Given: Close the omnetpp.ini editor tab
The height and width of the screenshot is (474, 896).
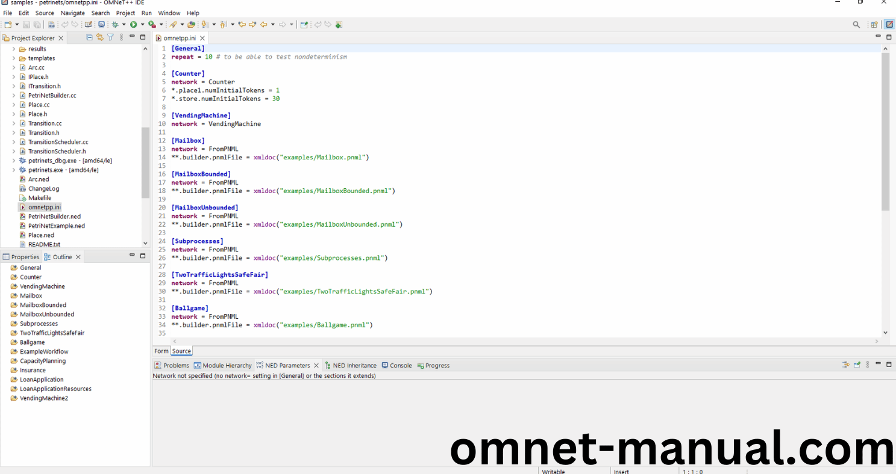Looking at the screenshot, I should [x=202, y=38].
